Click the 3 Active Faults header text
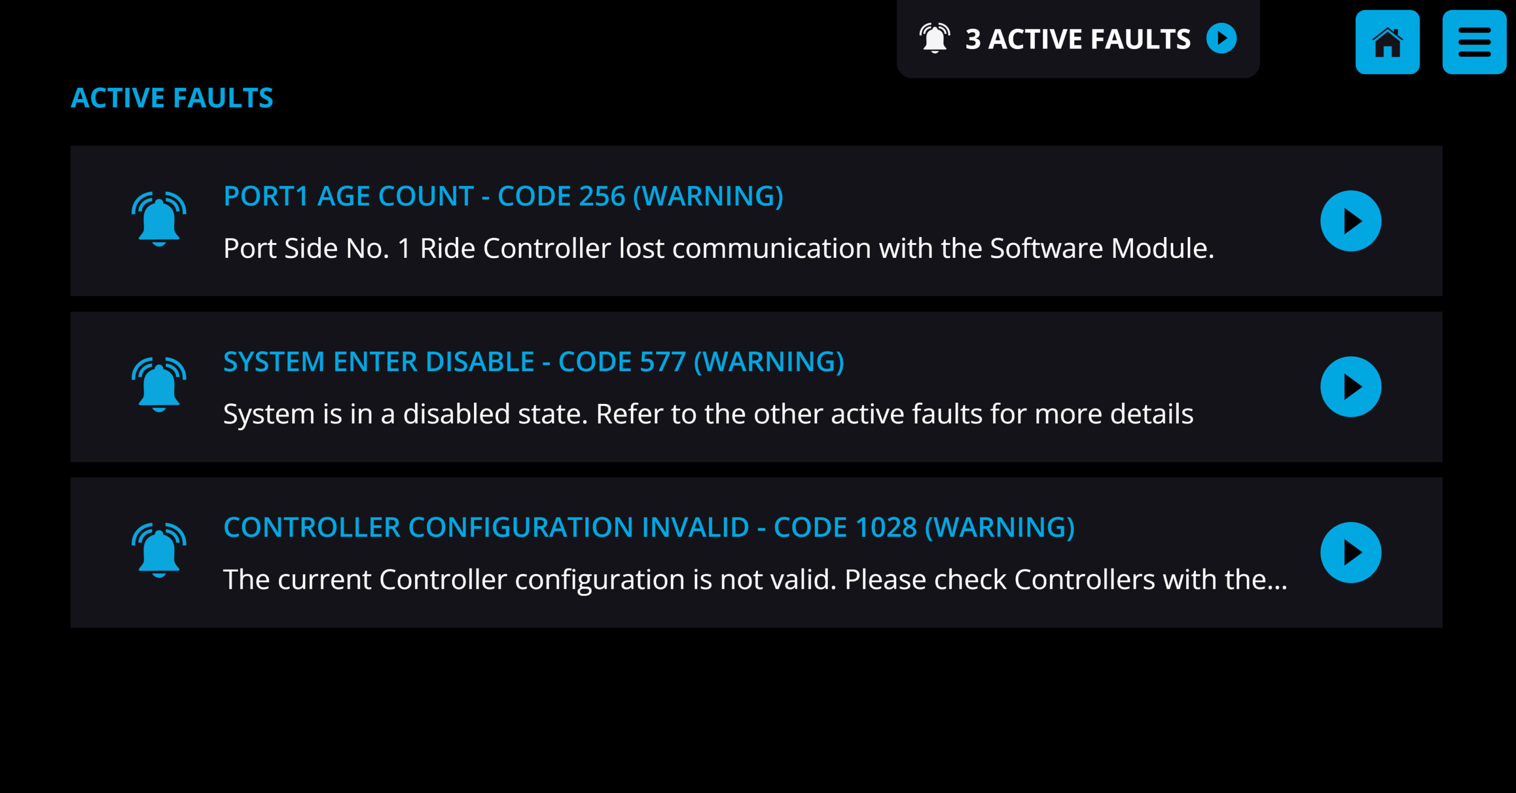This screenshot has height=793, width=1516. point(1077,39)
